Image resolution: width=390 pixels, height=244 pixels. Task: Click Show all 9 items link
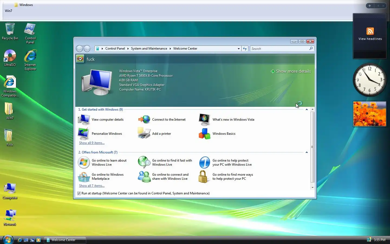[92, 143]
